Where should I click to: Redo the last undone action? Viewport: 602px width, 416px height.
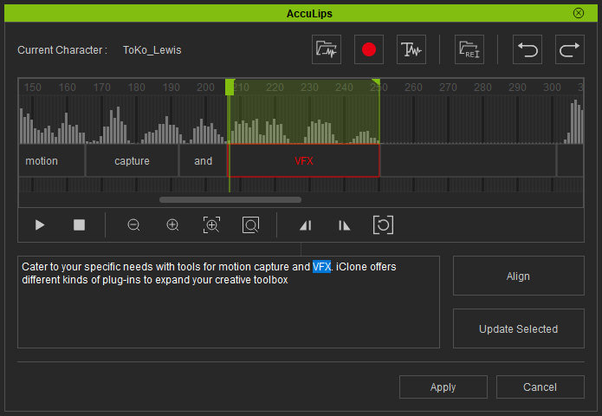[570, 49]
